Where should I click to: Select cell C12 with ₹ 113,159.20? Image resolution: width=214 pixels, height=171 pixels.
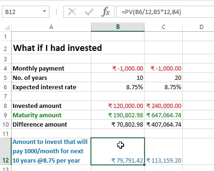pos(164,151)
